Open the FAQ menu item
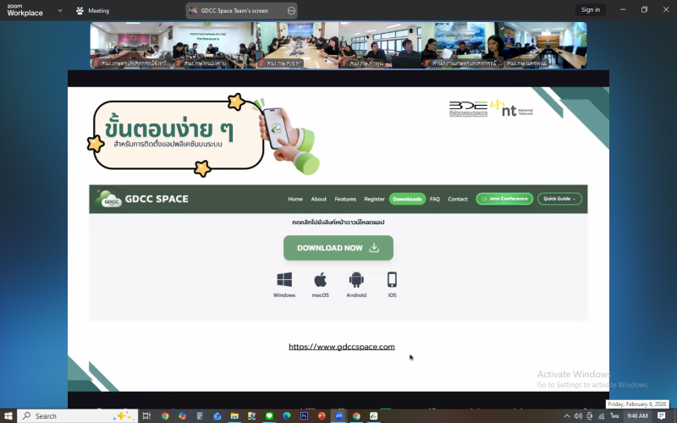This screenshot has height=423, width=677. [x=434, y=199]
